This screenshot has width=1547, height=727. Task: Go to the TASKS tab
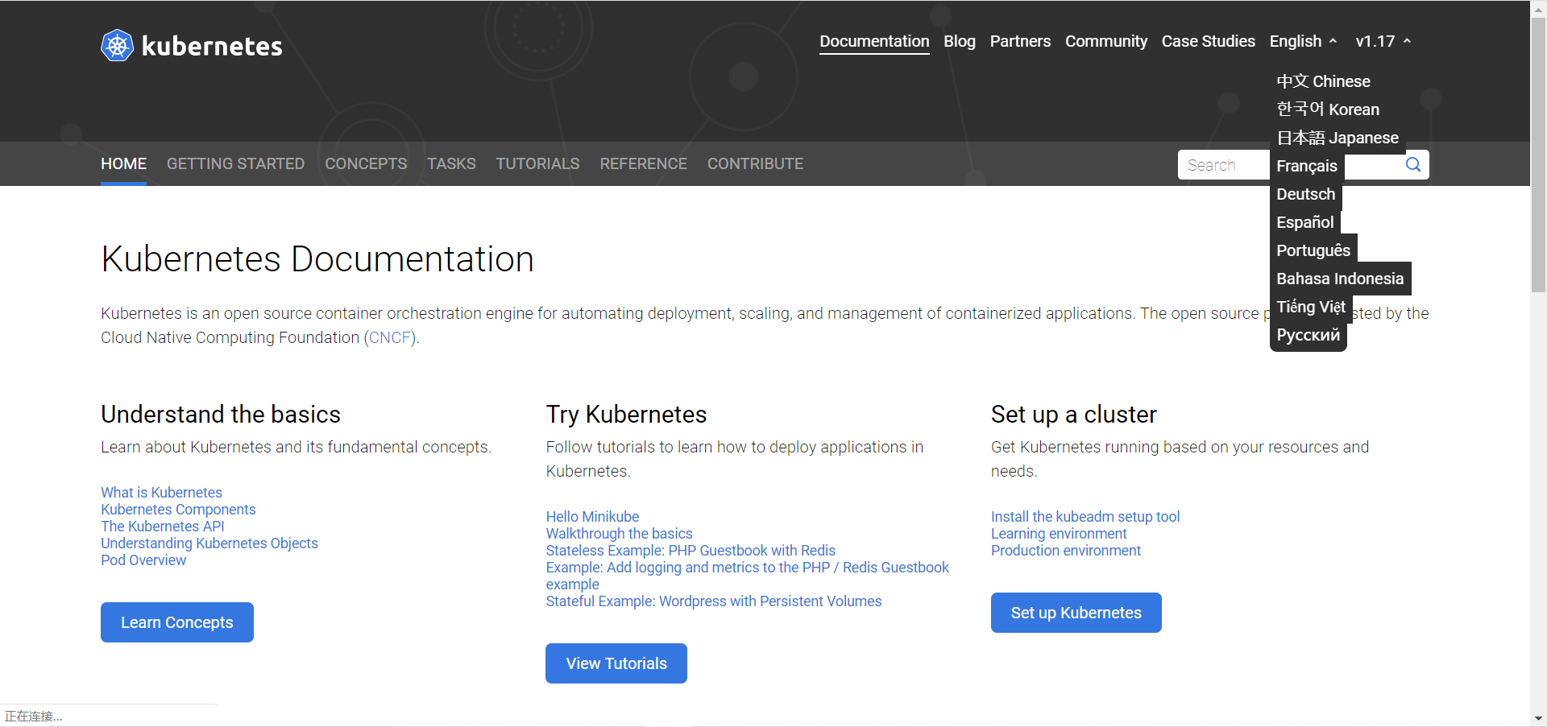[451, 164]
